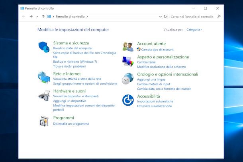Open Aspetto e personalizzazione heading
The image size is (243, 162).
(163, 57)
